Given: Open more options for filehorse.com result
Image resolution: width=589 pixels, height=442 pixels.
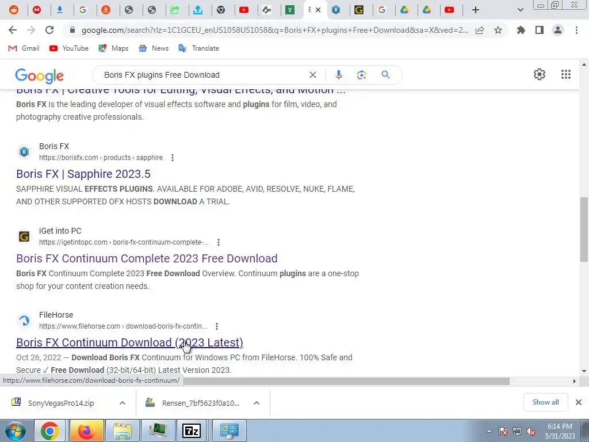Looking at the screenshot, I should tap(217, 326).
